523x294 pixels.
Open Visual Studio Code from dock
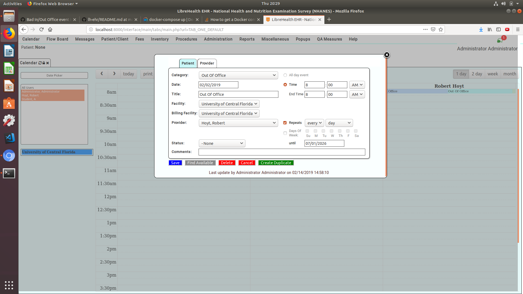point(9,138)
